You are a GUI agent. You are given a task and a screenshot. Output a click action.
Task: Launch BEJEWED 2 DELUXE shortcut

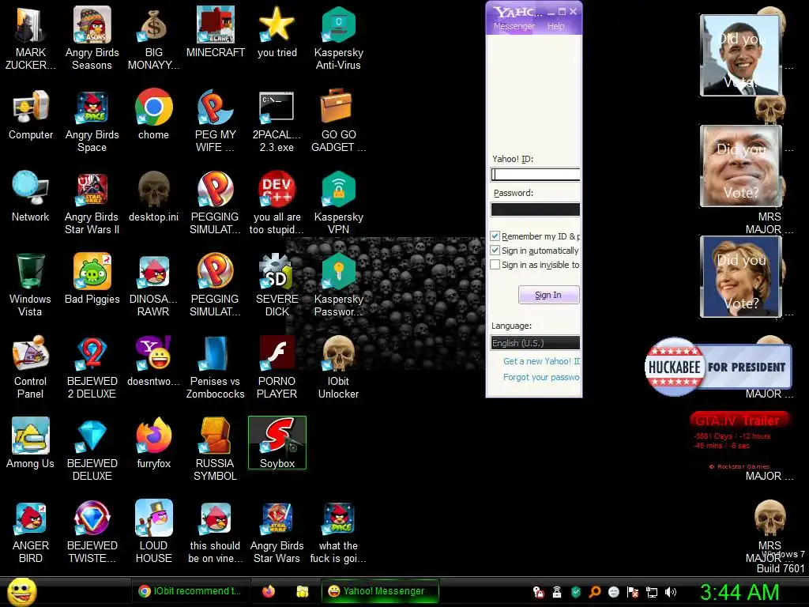pyautogui.click(x=92, y=367)
